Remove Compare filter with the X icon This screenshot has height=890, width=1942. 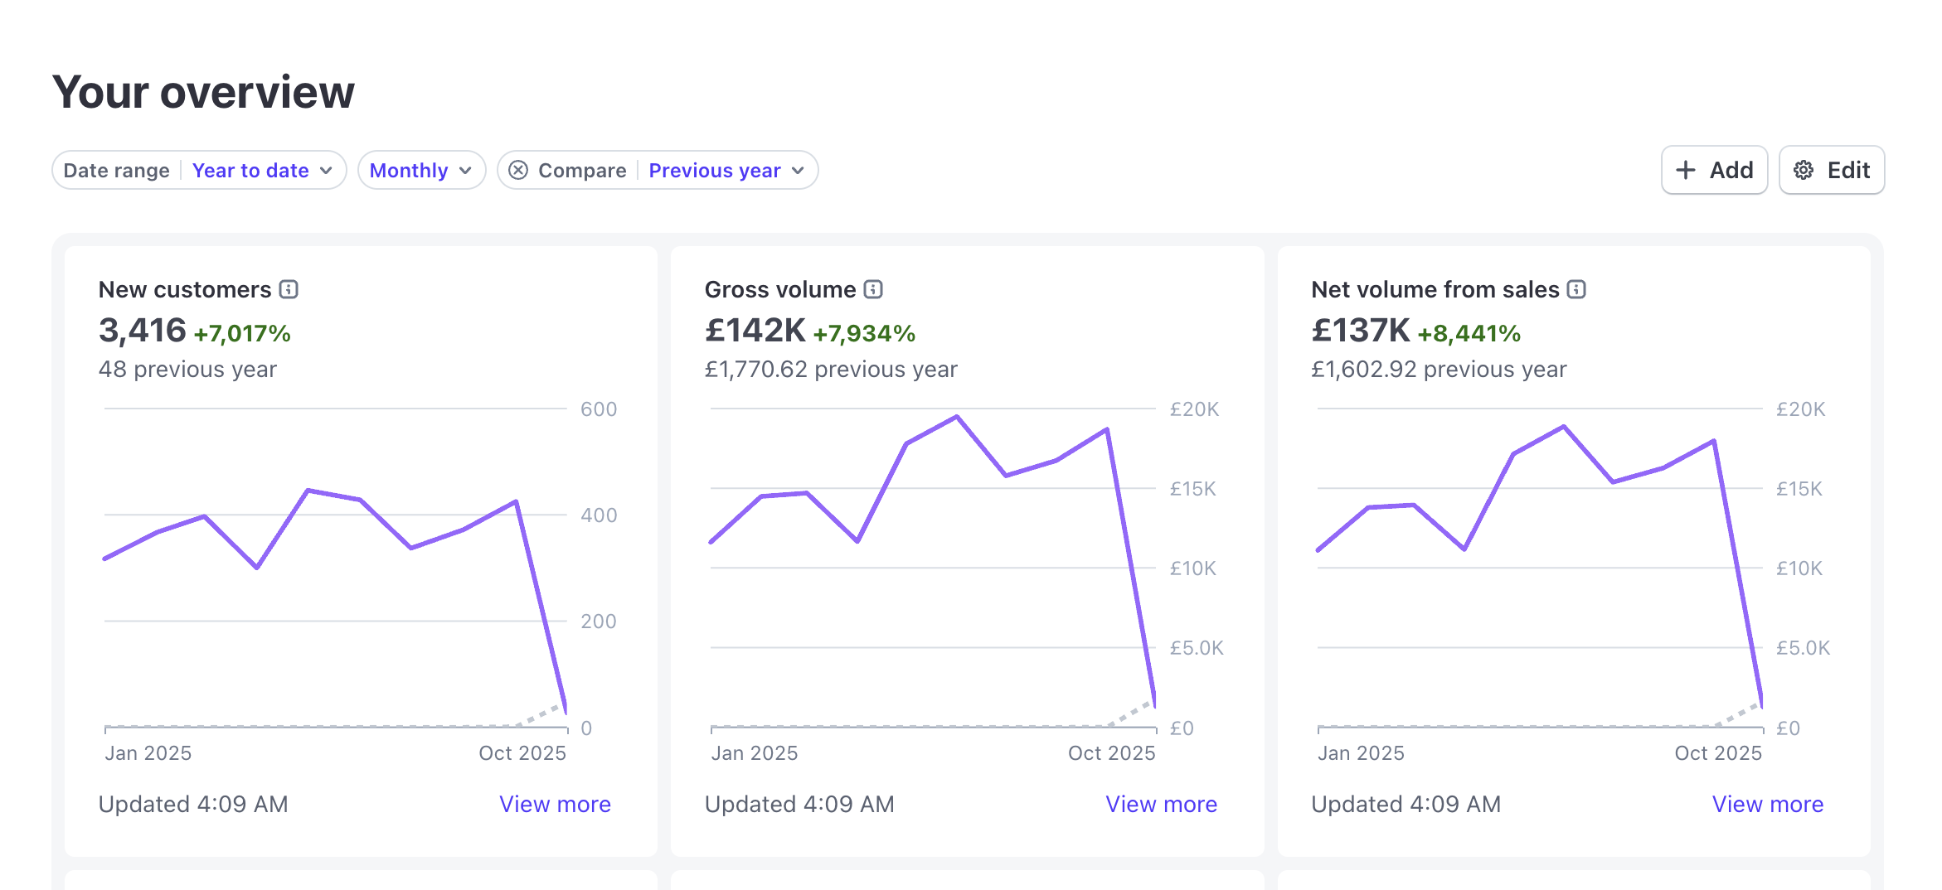point(518,170)
